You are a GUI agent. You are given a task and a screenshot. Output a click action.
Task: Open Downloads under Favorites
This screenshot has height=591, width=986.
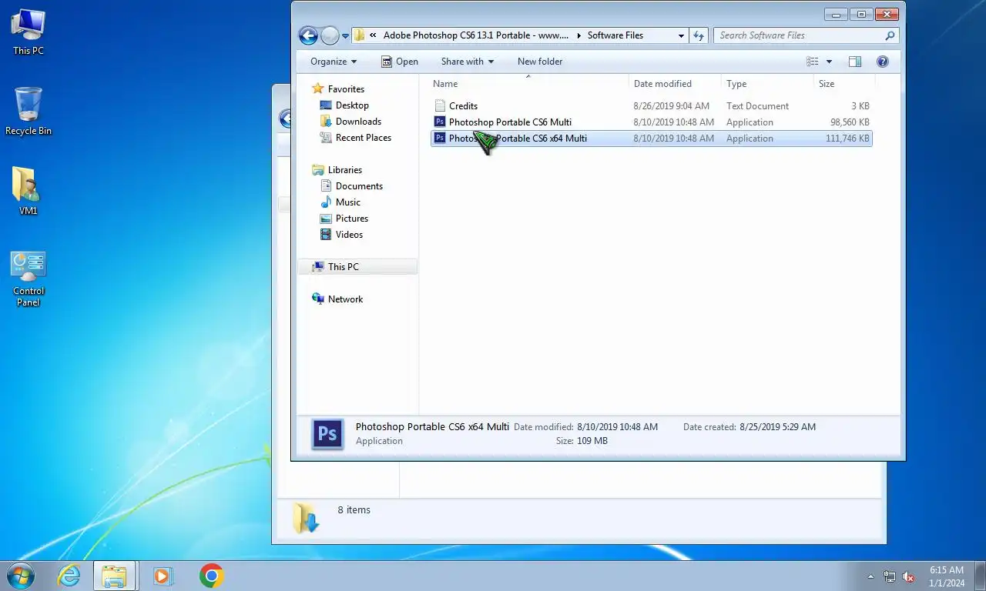(x=358, y=122)
